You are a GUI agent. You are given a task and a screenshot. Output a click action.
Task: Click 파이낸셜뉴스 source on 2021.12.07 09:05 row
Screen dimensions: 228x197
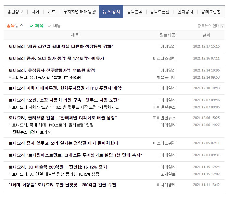click(x=164, y=107)
